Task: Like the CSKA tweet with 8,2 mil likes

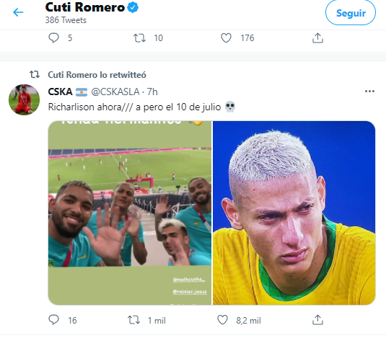Action: click(222, 320)
